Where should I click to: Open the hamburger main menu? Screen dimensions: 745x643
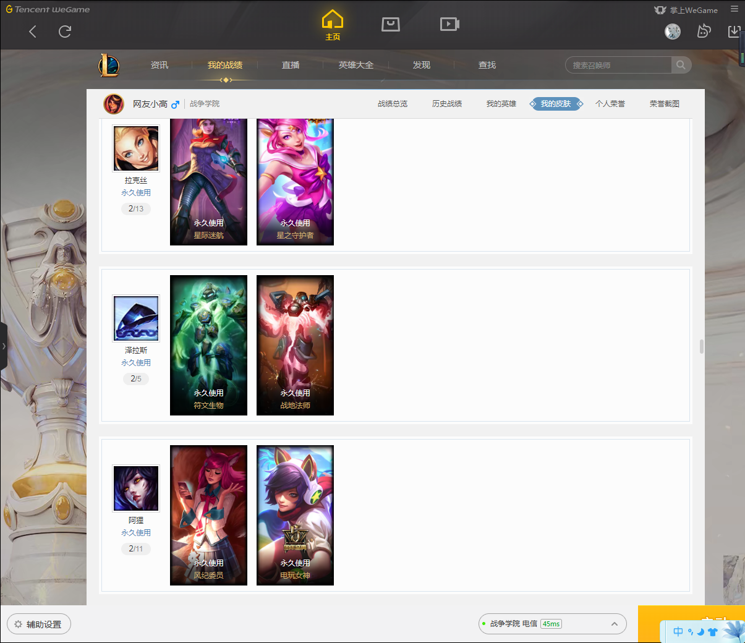tap(734, 9)
